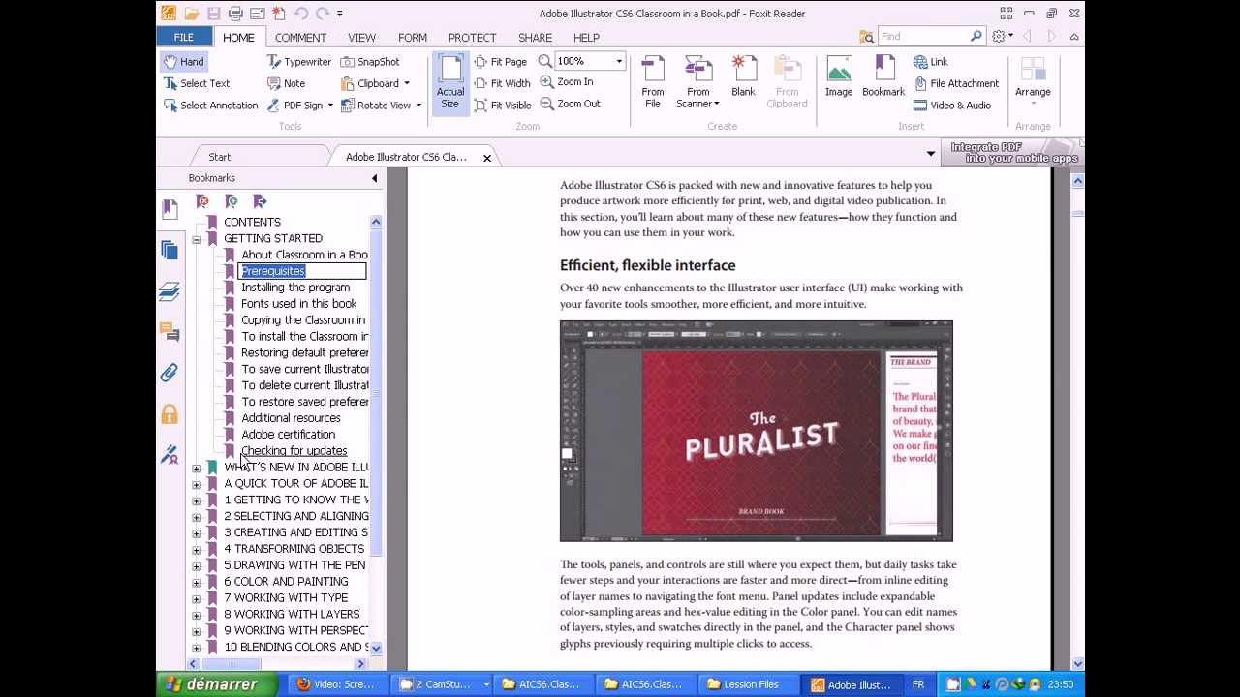The height and width of the screenshot is (697, 1240).
Task: Set zoom to Actual Size
Action: tap(450, 82)
